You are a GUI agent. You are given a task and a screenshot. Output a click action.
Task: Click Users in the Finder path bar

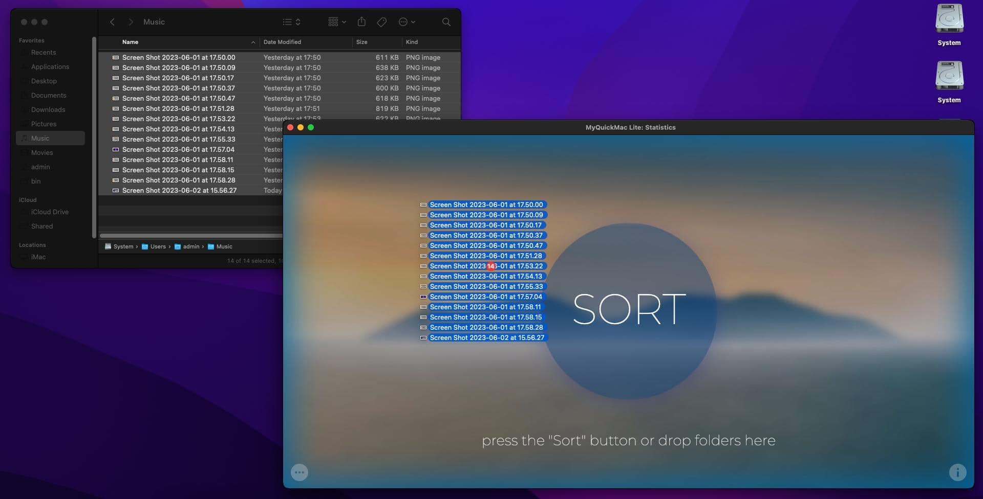pyautogui.click(x=154, y=246)
